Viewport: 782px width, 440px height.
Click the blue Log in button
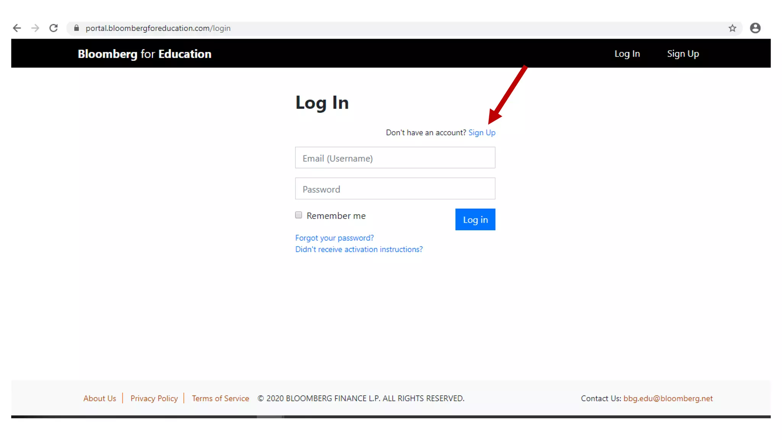click(475, 220)
